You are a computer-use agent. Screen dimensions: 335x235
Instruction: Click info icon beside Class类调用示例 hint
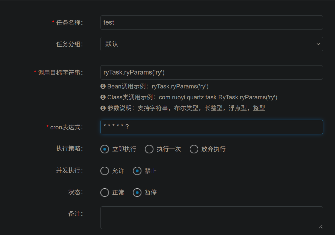[103, 97]
